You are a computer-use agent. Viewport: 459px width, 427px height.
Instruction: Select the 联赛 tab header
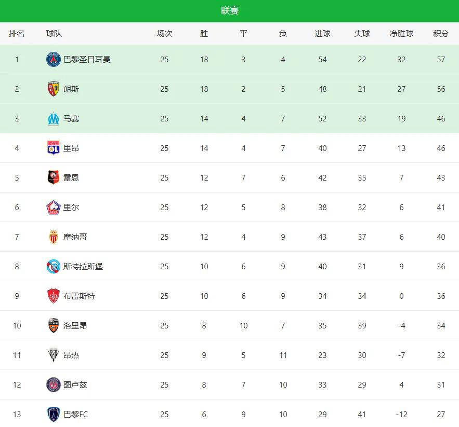click(229, 11)
